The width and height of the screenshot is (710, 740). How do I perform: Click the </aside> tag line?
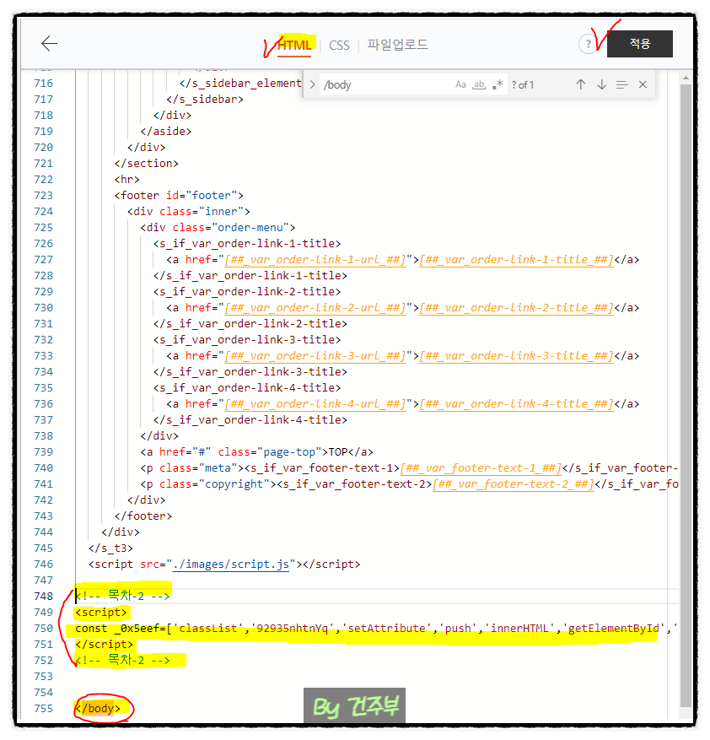166,131
